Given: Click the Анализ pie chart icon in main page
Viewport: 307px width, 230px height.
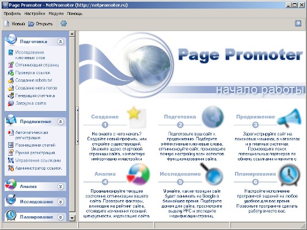Looking at the screenshot, I should (x=138, y=174).
